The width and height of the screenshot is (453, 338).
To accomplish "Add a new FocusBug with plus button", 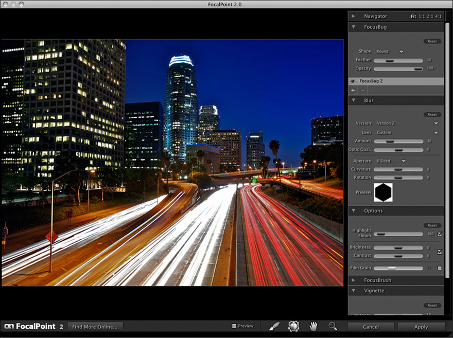I will coord(353,91).
